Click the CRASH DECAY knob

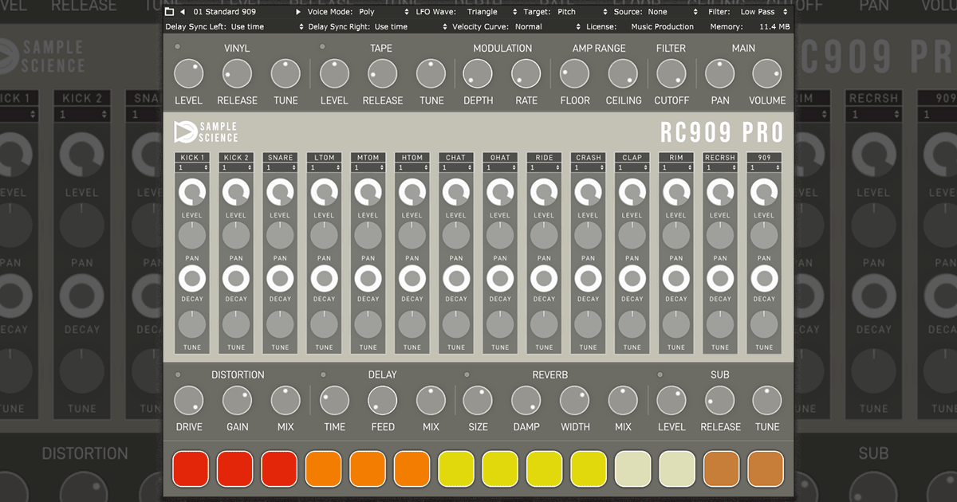588,278
